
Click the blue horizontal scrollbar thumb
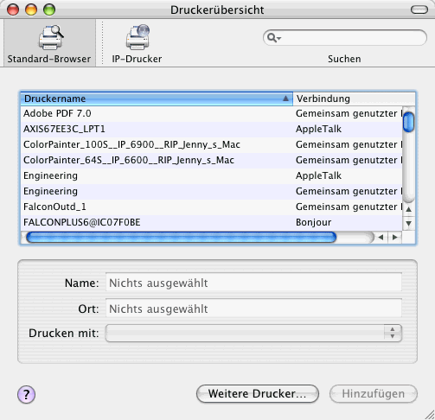pos(181,238)
